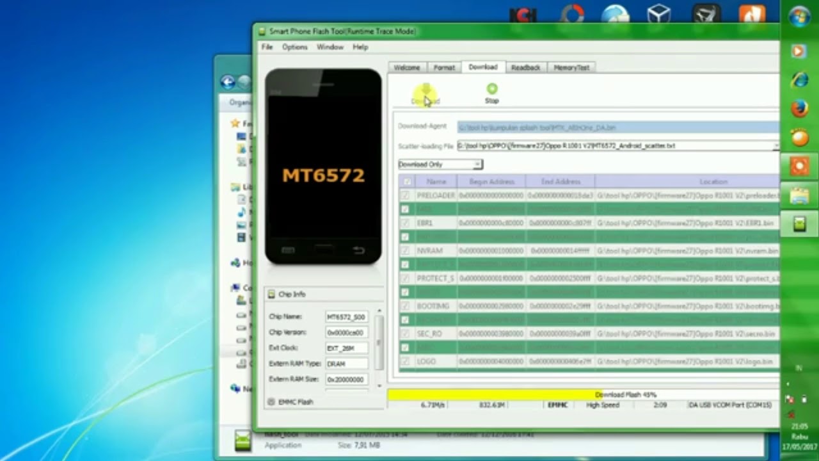Toggle the header select-all checkbox
The width and height of the screenshot is (819, 461).
coord(407,182)
